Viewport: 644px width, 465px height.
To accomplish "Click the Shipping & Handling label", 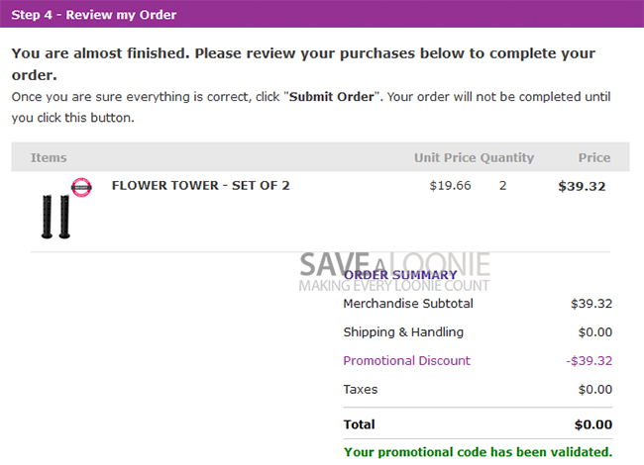I will point(403,332).
